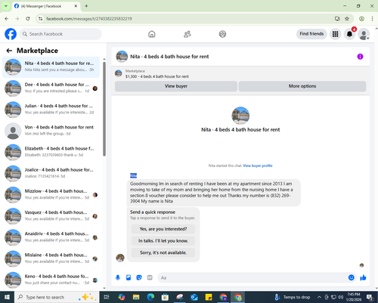The width and height of the screenshot is (378, 303).
Task: Open the Groups icon in top navigation
Action: [x=222, y=34]
